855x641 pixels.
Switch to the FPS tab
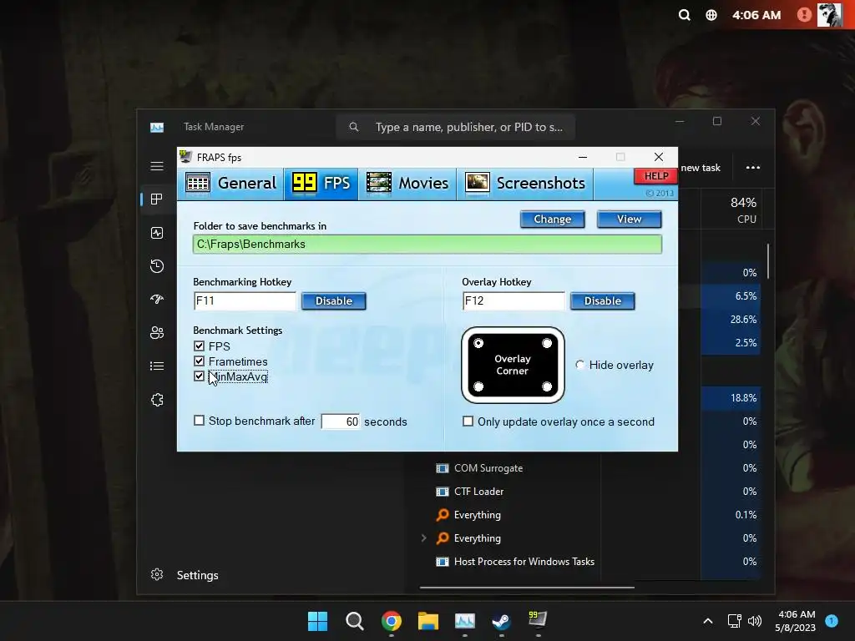point(321,183)
